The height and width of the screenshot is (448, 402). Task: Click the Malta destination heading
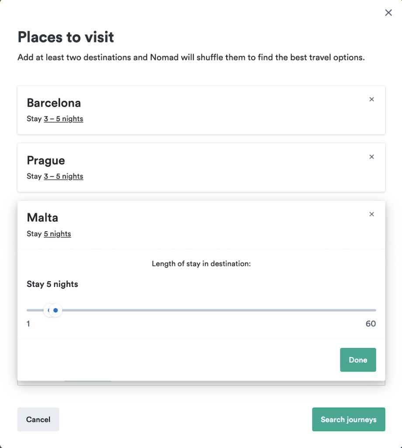point(42,217)
